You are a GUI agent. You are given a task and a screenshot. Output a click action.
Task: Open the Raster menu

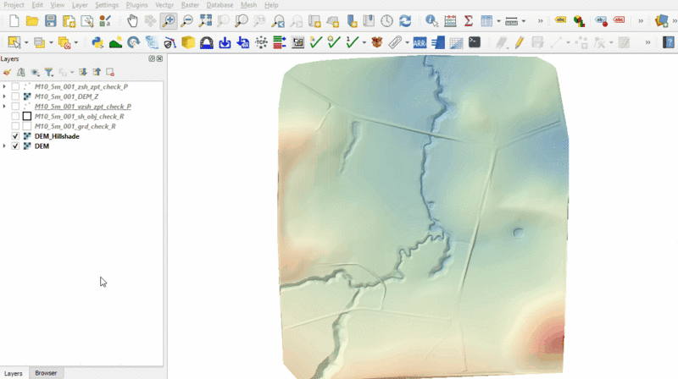pyautogui.click(x=190, y=5)
